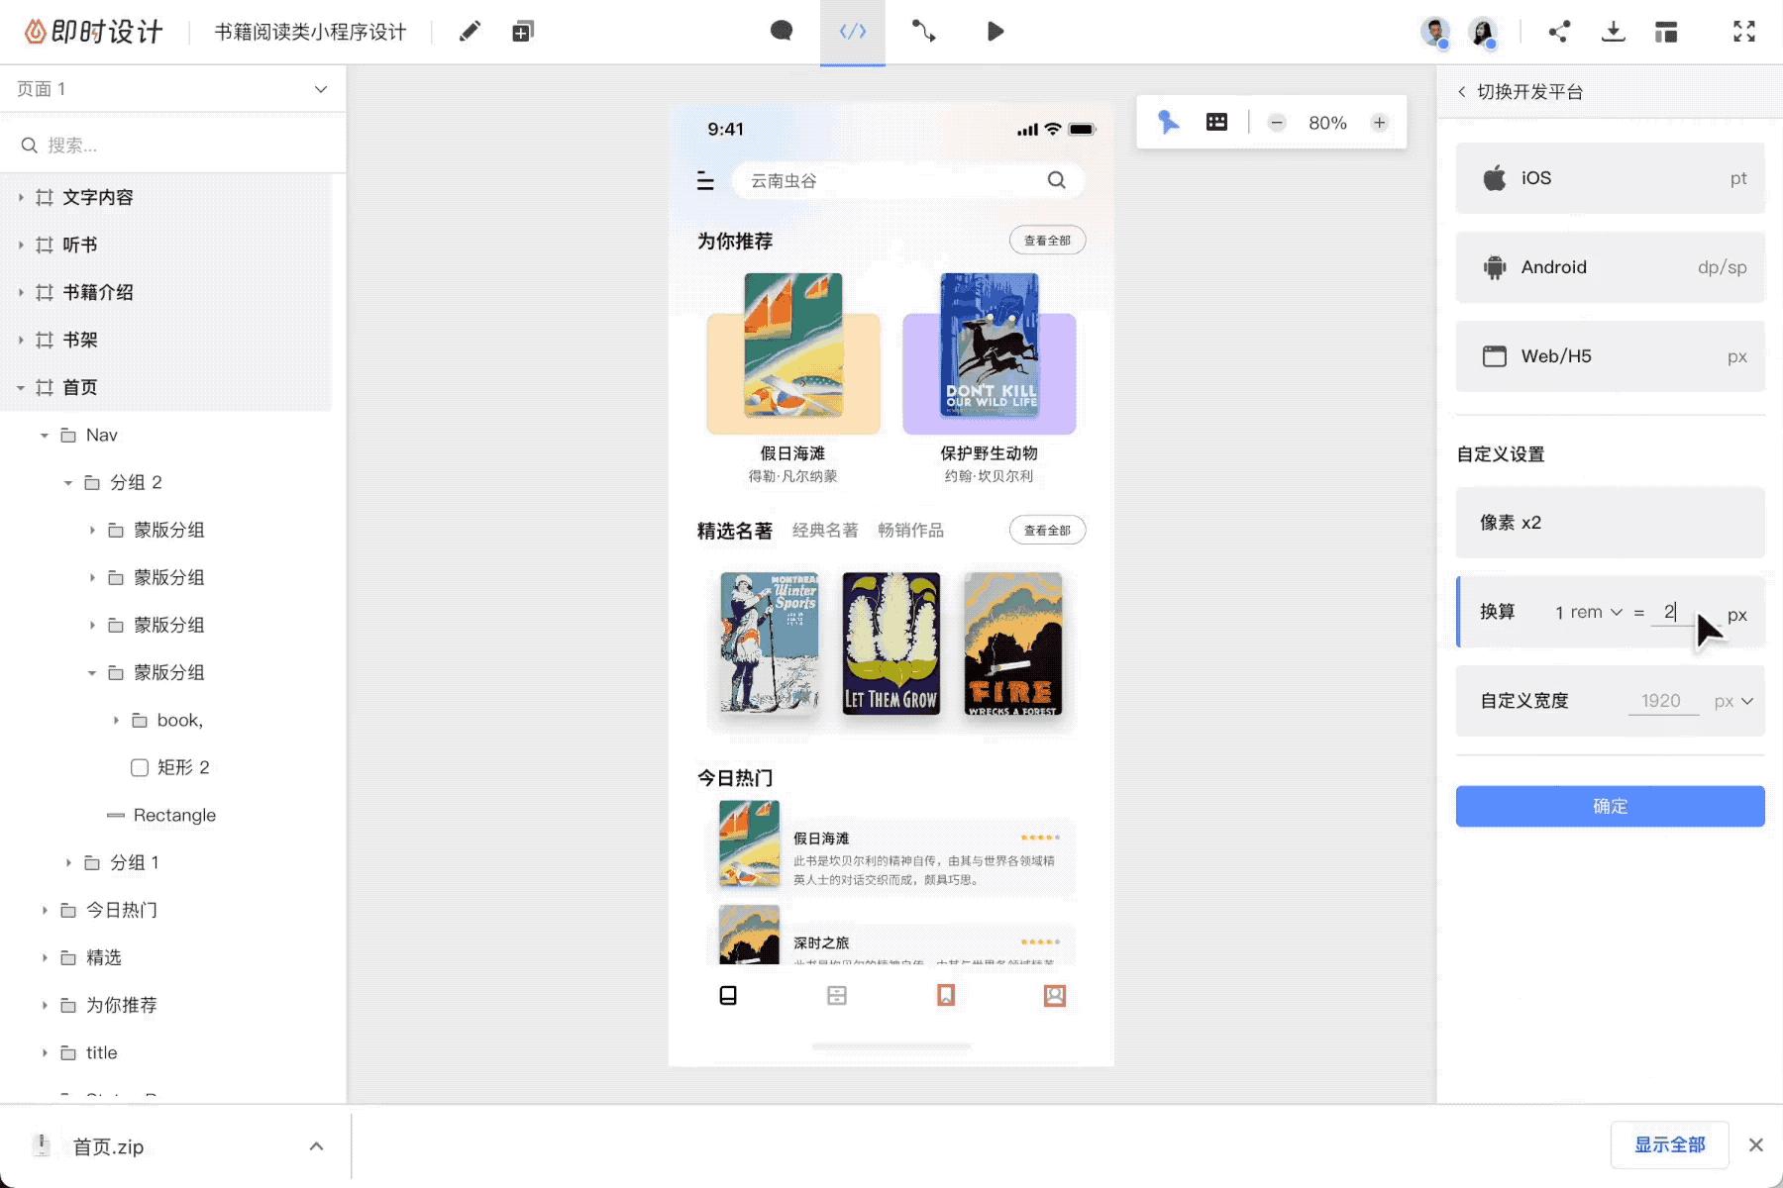
Task: Collapse the Nav group
Action: pos(44,435)
